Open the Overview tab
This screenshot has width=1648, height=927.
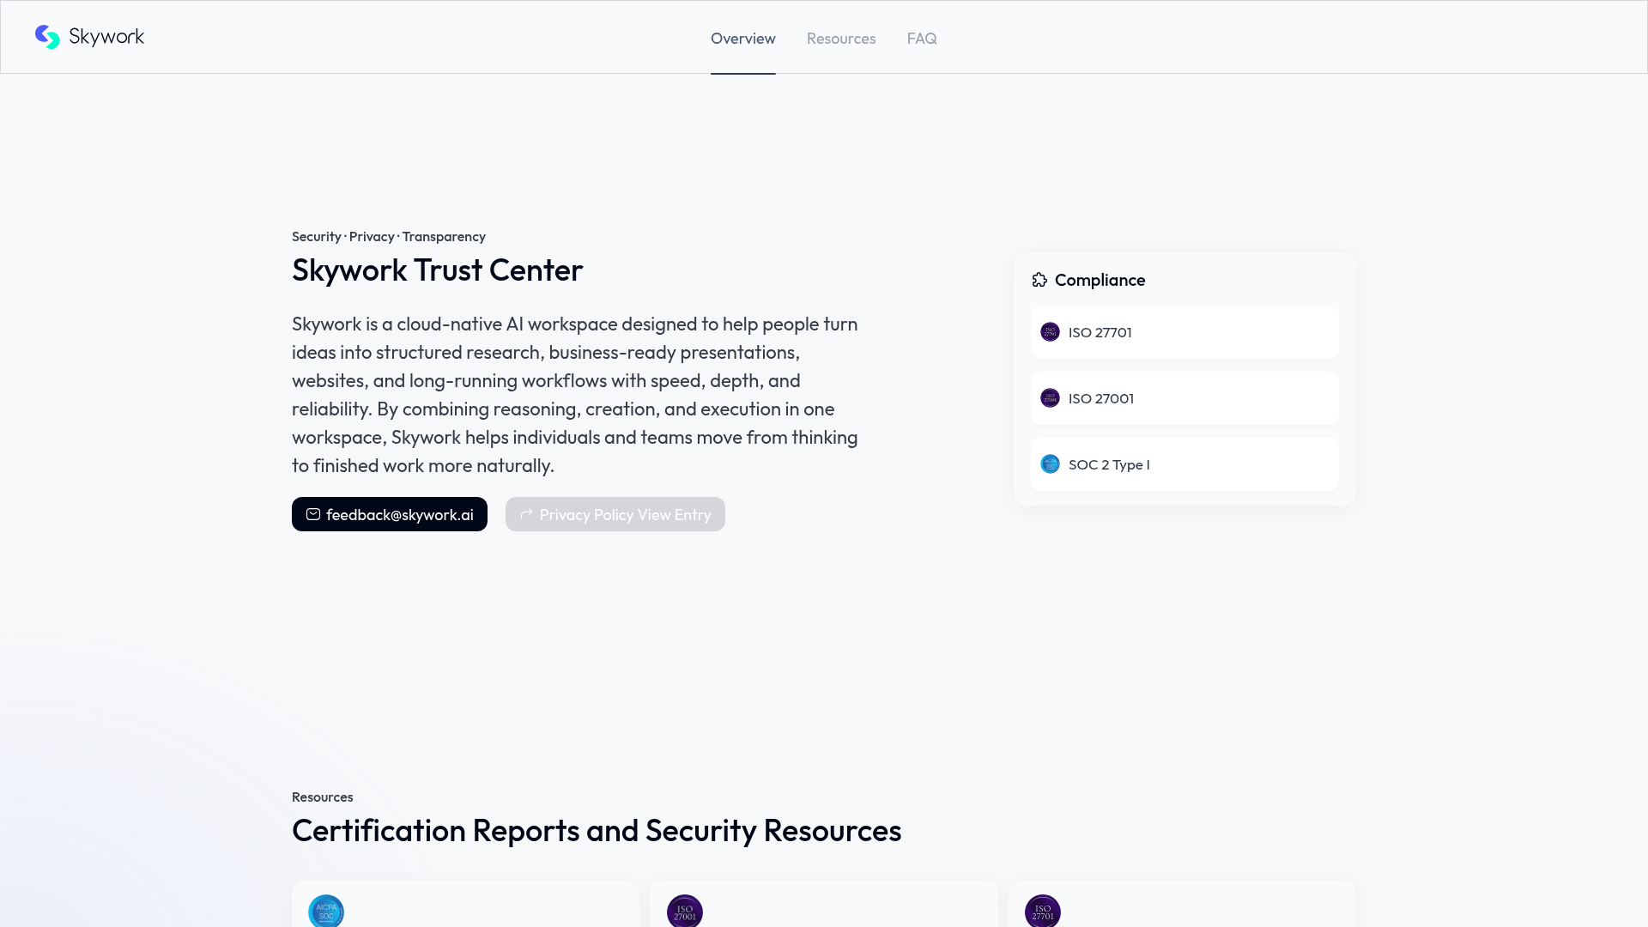743,39
